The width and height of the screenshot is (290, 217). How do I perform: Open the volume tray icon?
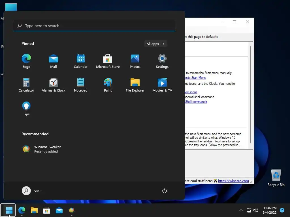pos(256,210)
